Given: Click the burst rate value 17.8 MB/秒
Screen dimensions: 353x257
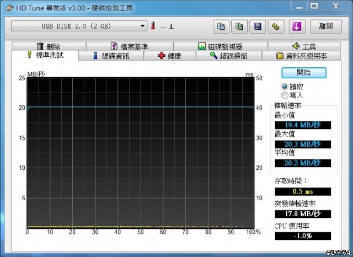Looking at the screenshot, I should 303,214.
